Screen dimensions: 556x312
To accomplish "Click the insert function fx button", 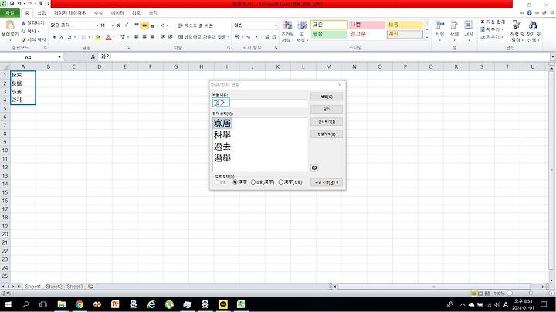I will point(93,56).
